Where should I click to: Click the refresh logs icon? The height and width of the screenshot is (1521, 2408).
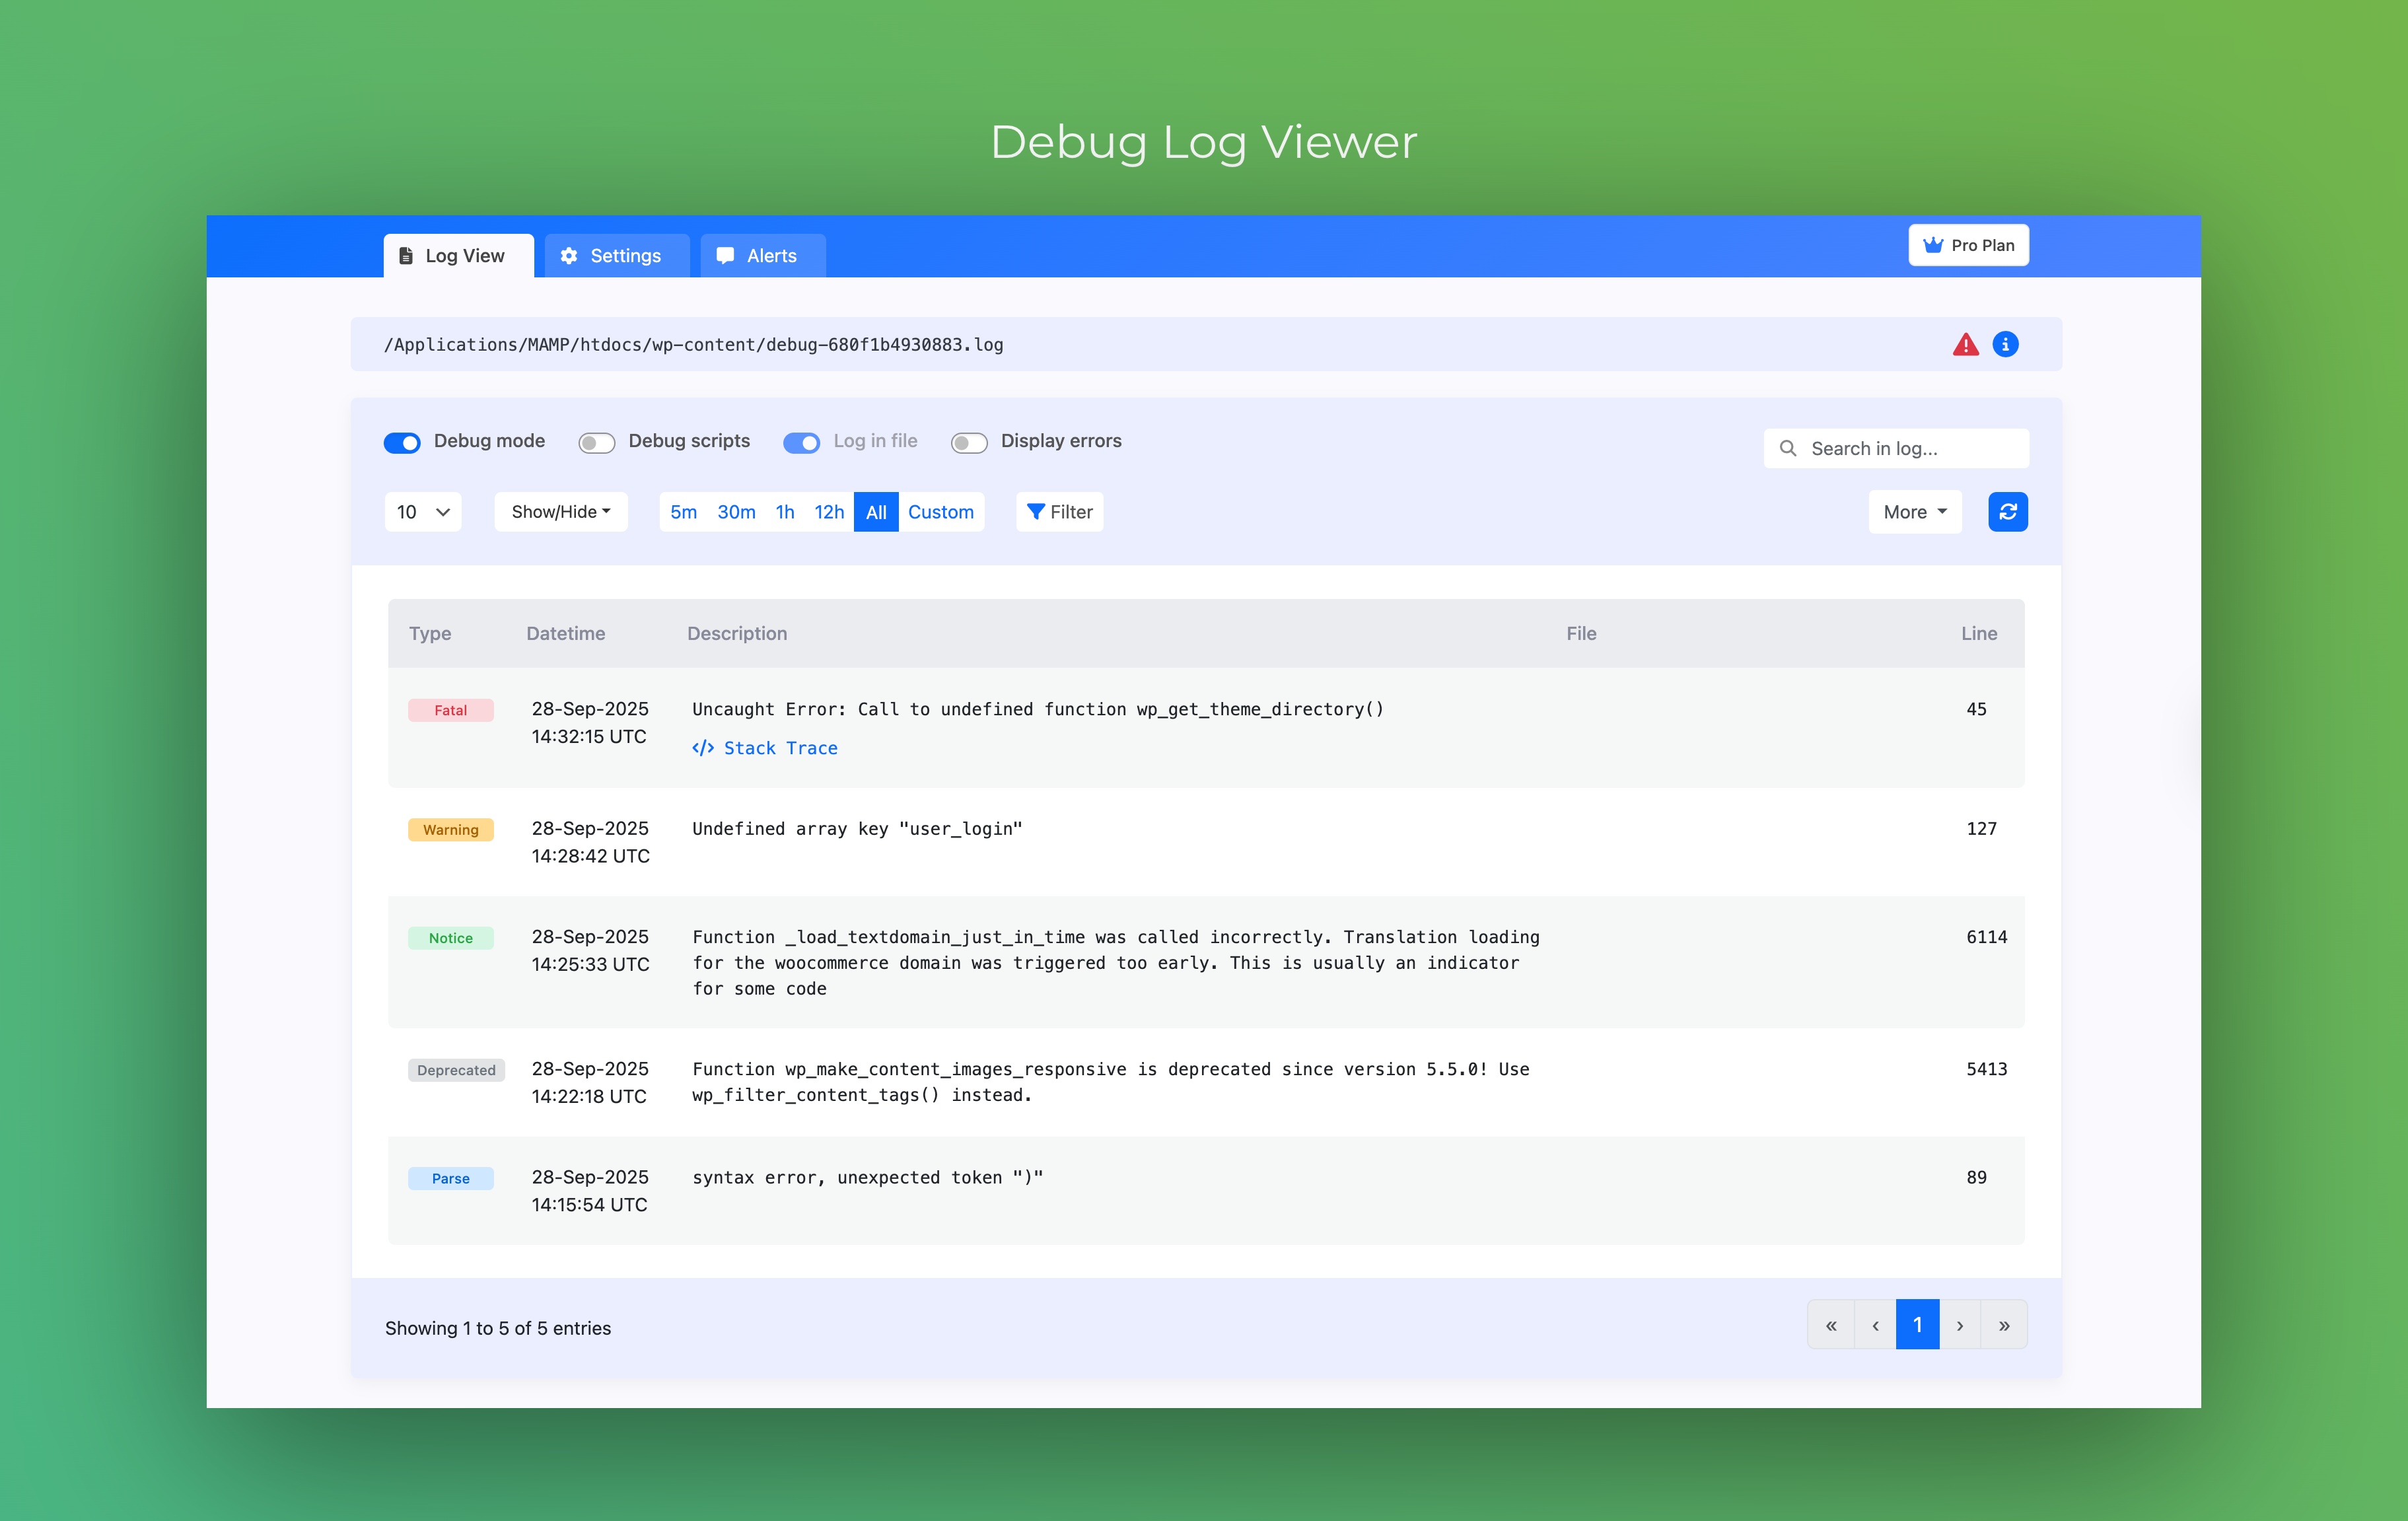[x=2008, y=511]
